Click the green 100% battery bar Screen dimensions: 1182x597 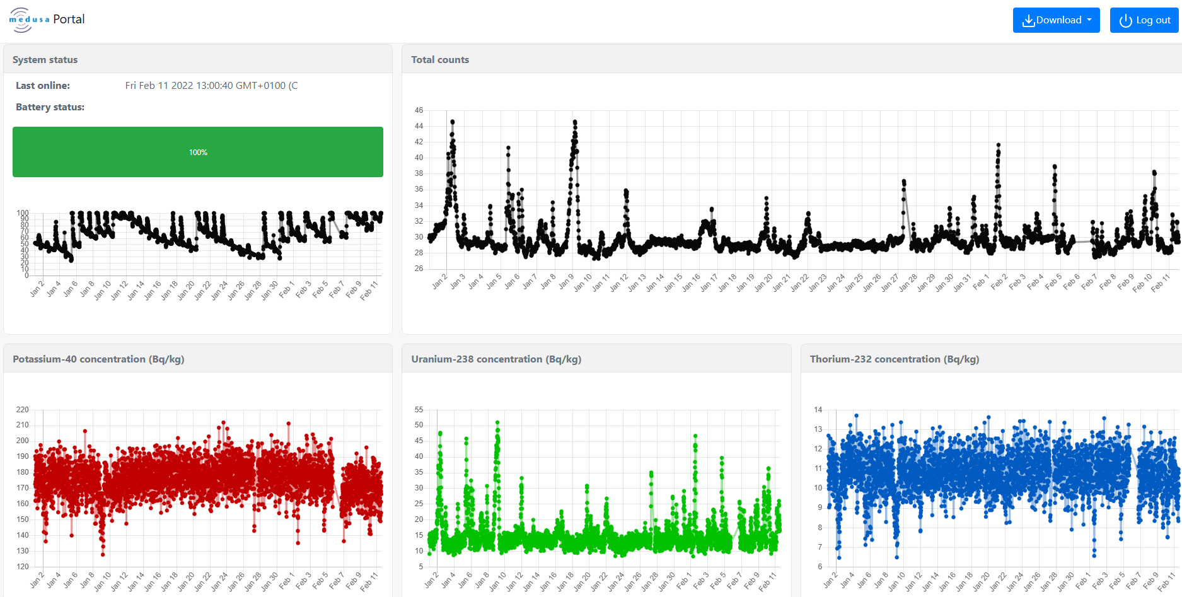[198, 152]
